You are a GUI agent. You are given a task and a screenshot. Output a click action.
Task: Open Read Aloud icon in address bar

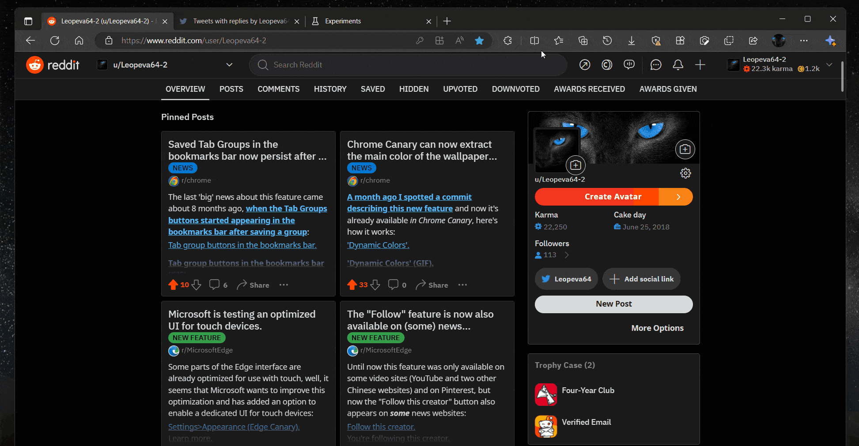pyautogui.click(x=459, y=41)
